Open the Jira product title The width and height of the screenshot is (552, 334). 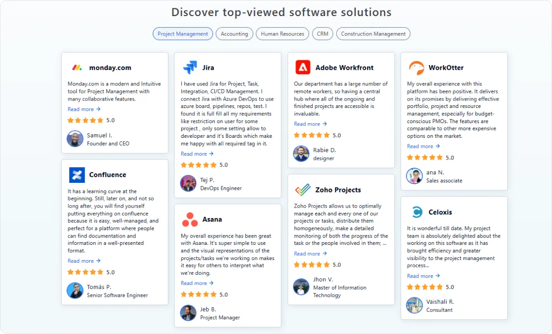point(208,68)
